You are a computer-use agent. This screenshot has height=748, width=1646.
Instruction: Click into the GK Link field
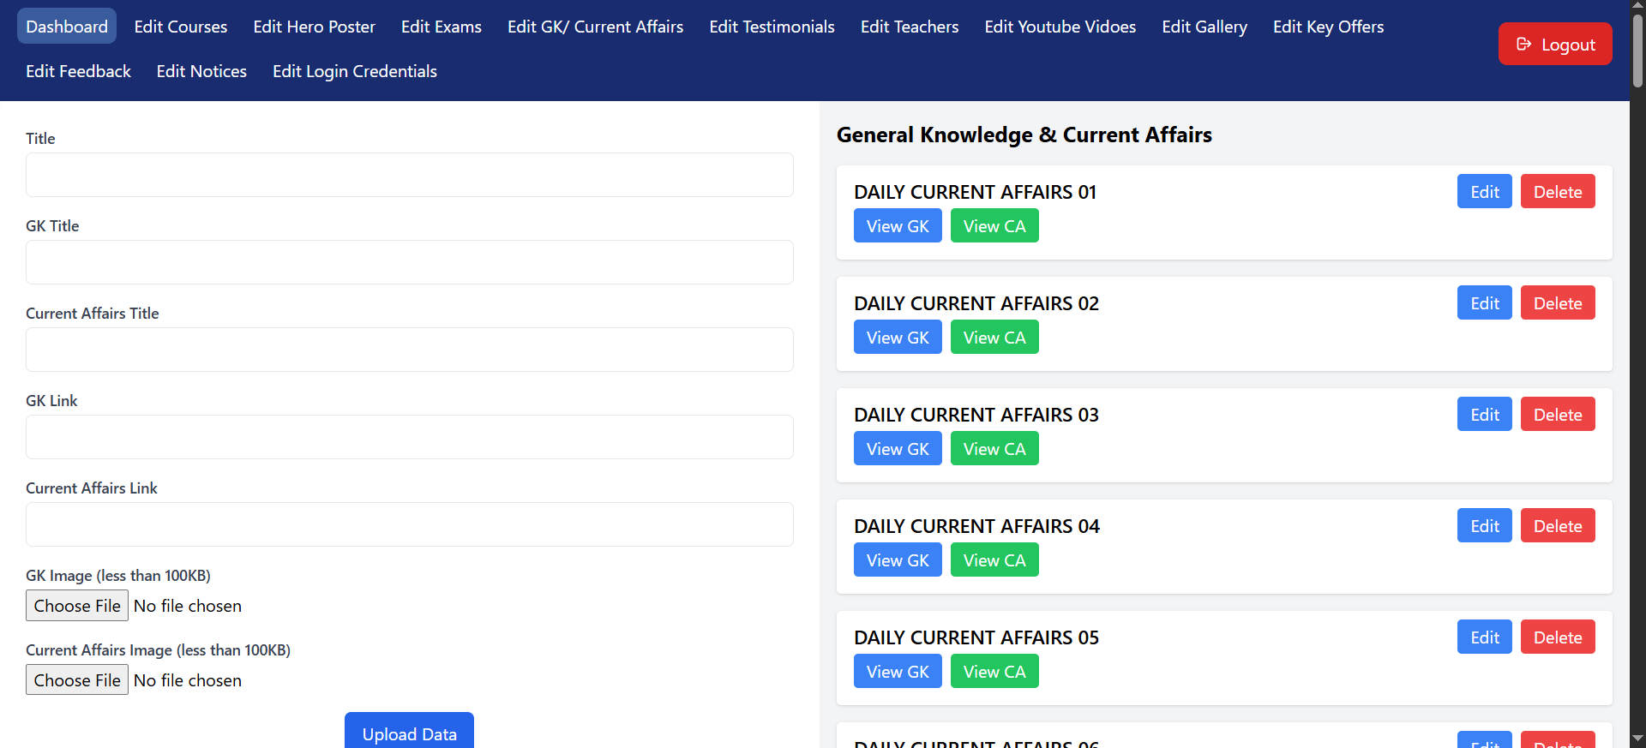coord(410,437)
